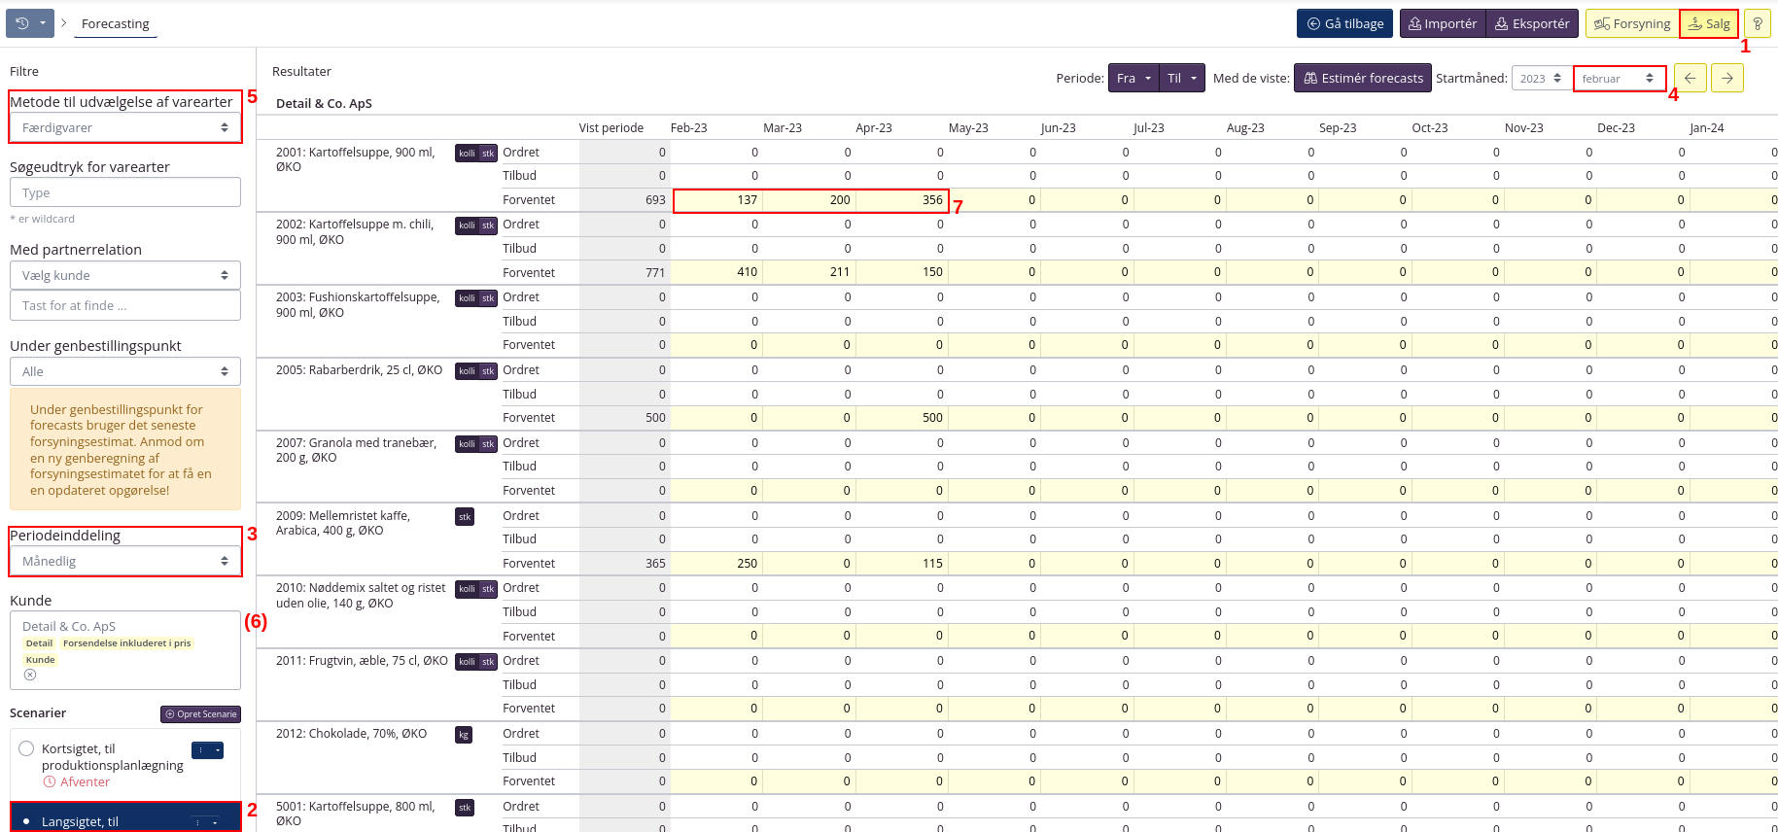Open the februar start month dropdown
1778x832 pixels.
[x=1619, y=78]
